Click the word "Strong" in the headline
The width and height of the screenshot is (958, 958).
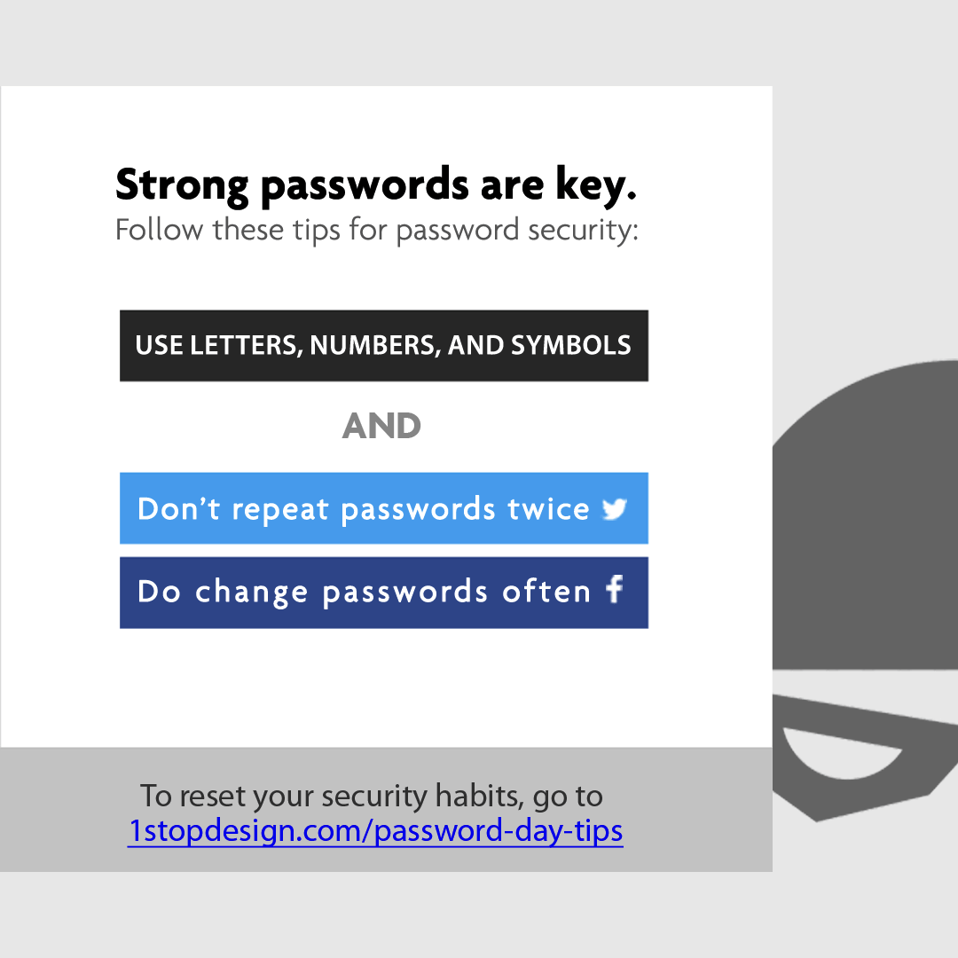tap(183, 185)
